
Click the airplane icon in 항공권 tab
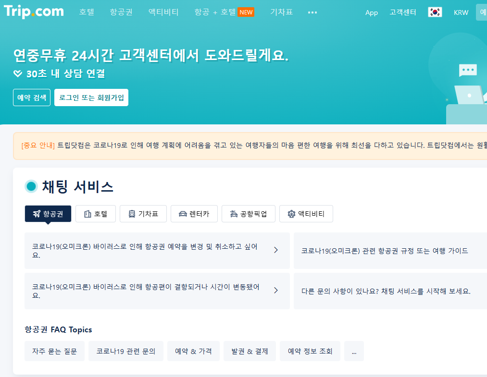click(37, 214)
